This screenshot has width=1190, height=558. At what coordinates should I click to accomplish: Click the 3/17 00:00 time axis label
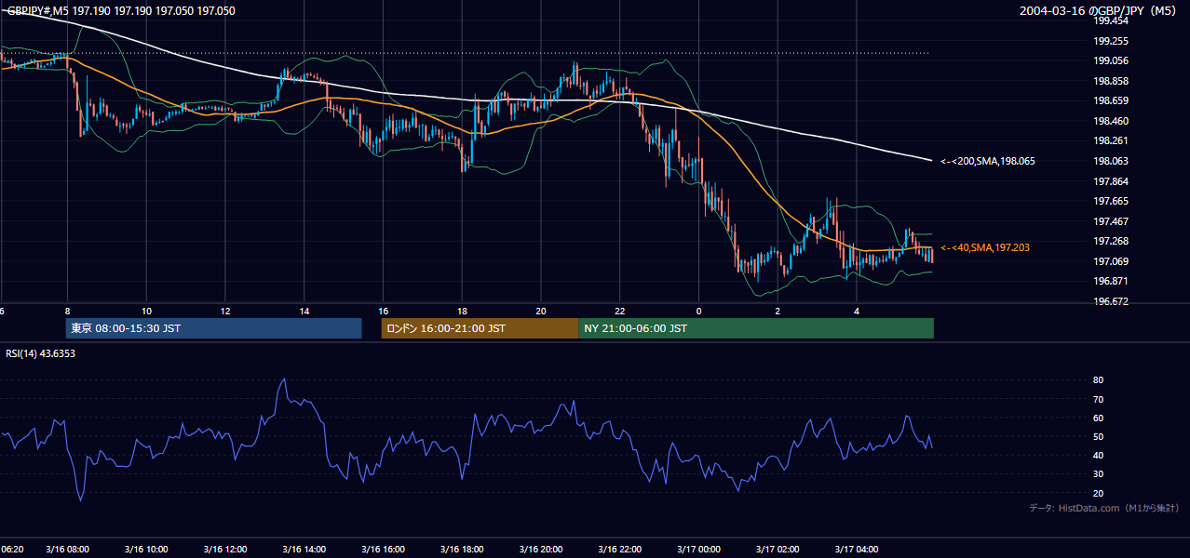coord(699,550)
